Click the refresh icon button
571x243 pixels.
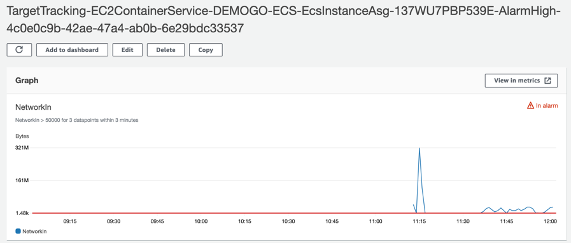pos(19,50)
